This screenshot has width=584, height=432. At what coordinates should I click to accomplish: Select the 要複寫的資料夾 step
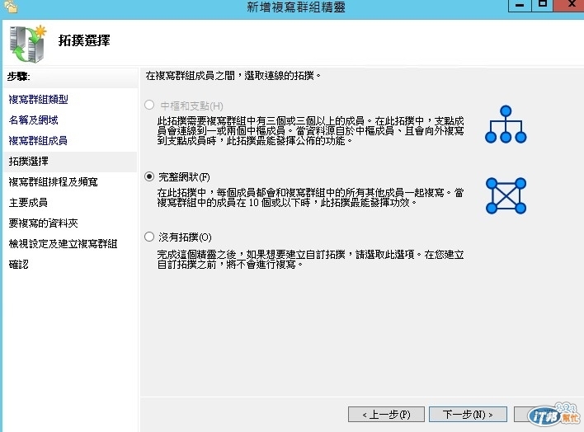click(x=43, y=223)
